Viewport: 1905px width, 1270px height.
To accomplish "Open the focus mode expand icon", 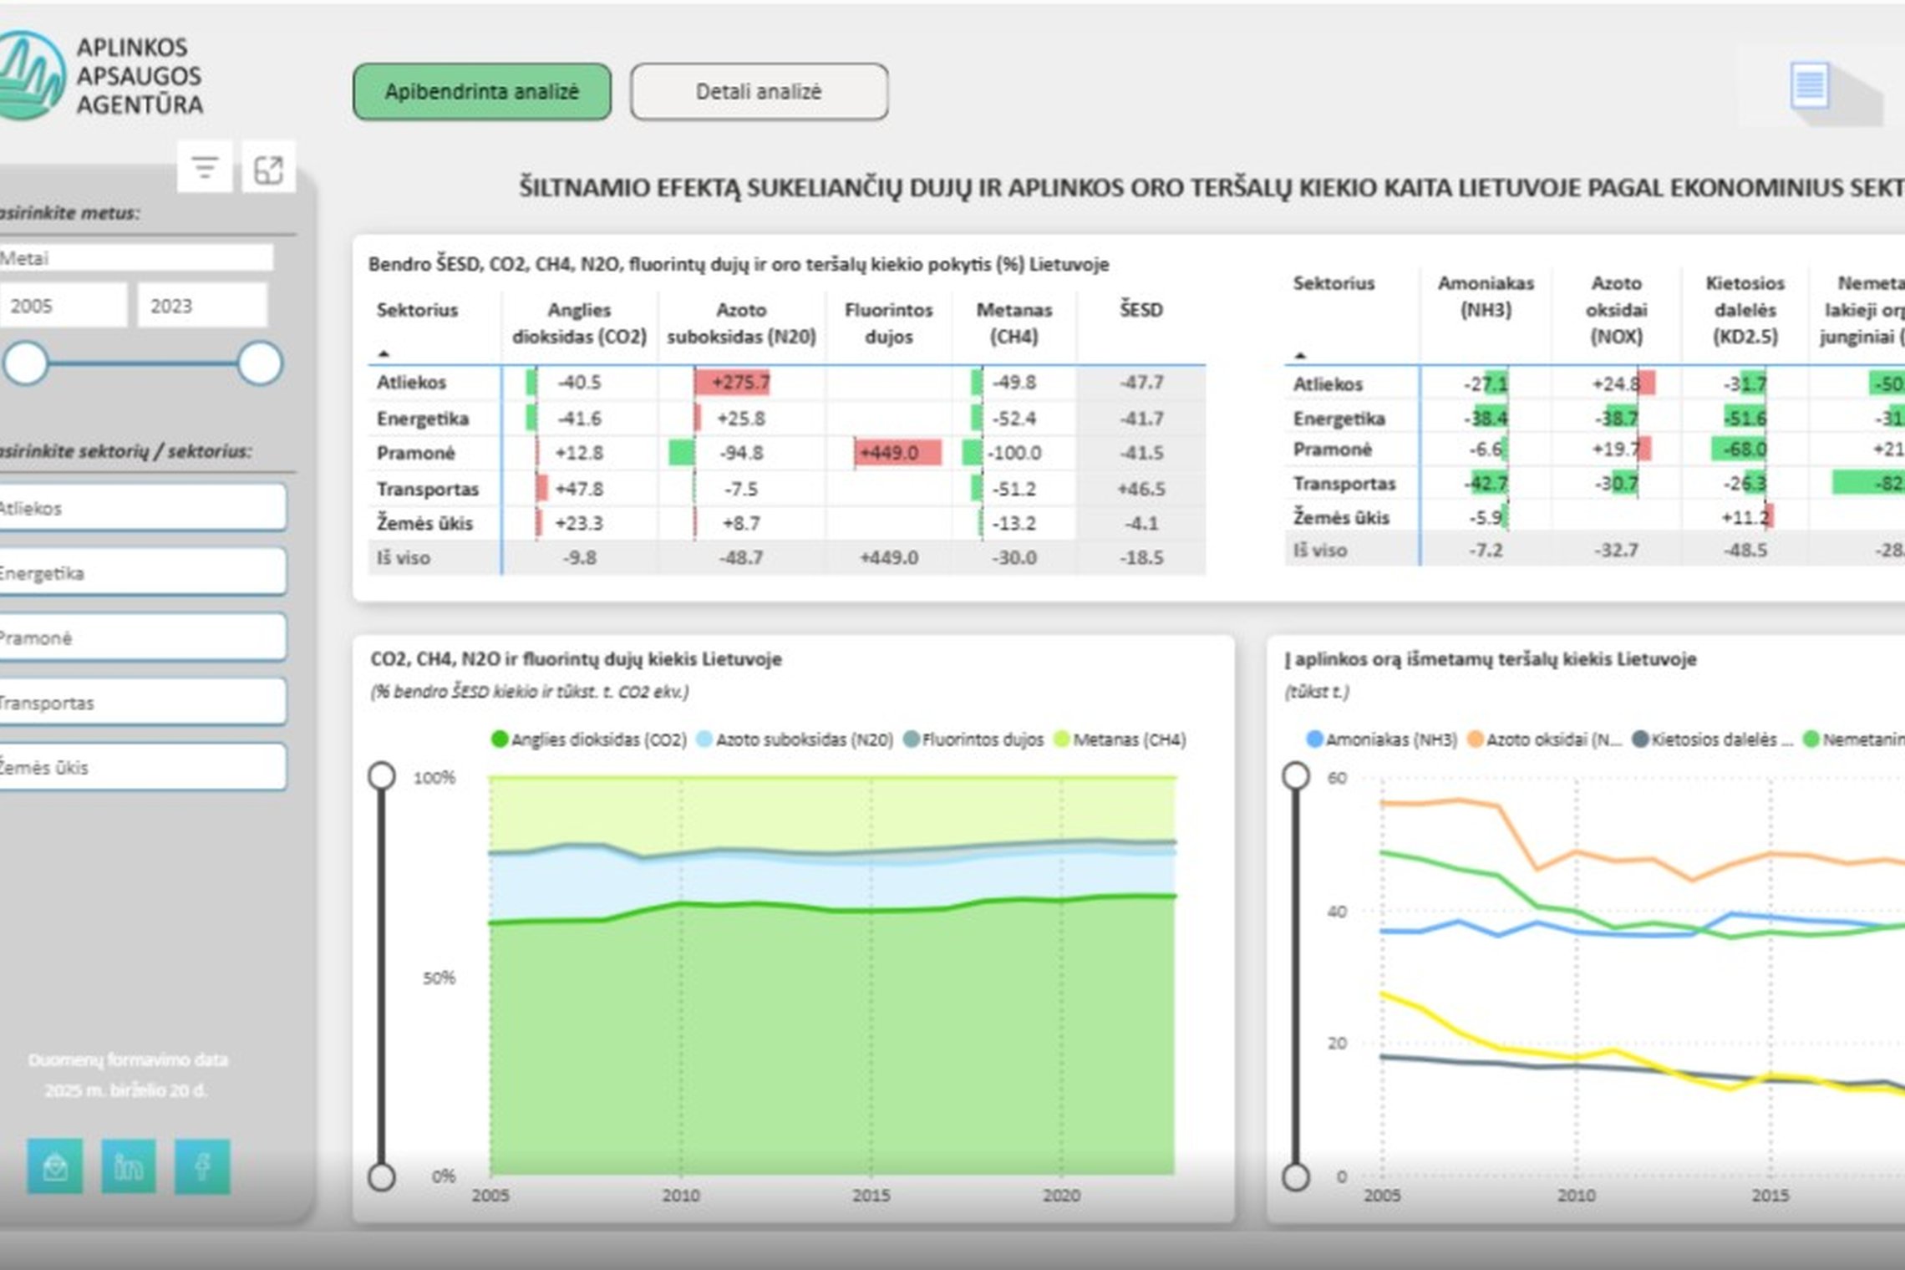I will [x=268, y=168].
